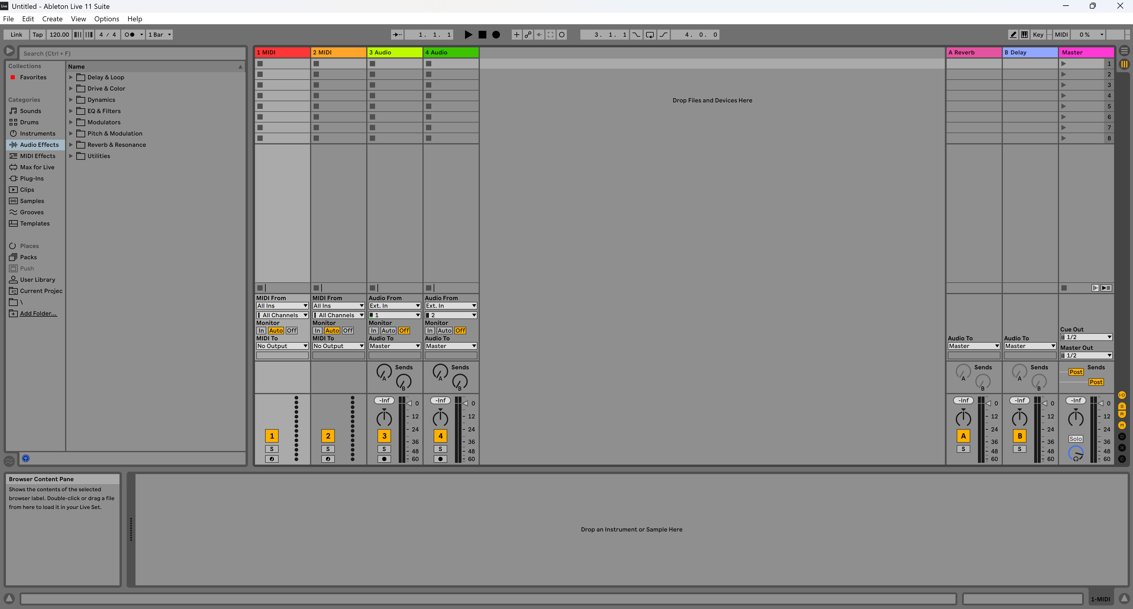This screenshot has width=1133, height=609.
Task: Click the Master Solo cue button
Action: 1075,439
